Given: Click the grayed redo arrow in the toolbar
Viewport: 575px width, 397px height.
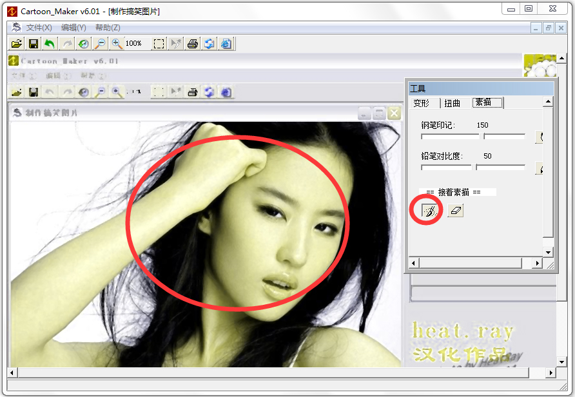Looking at the screenshot, I should click(x=67, y=44).
